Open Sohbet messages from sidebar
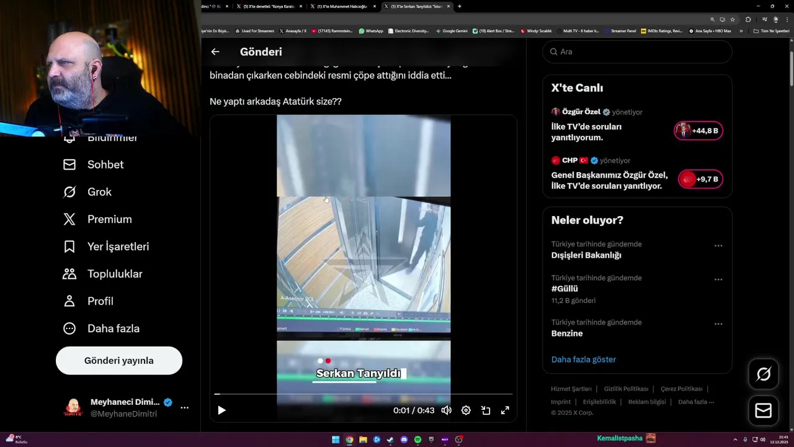Image resolution: width=794 pixels, height=447 pixels. (94, 165)
